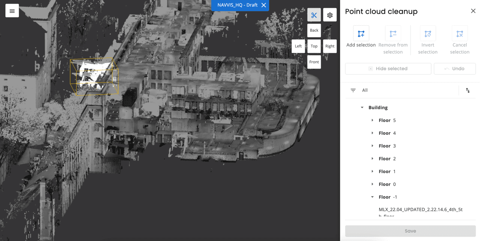
Task: Click the sort order arrows icon
Action: click(468, 90)
